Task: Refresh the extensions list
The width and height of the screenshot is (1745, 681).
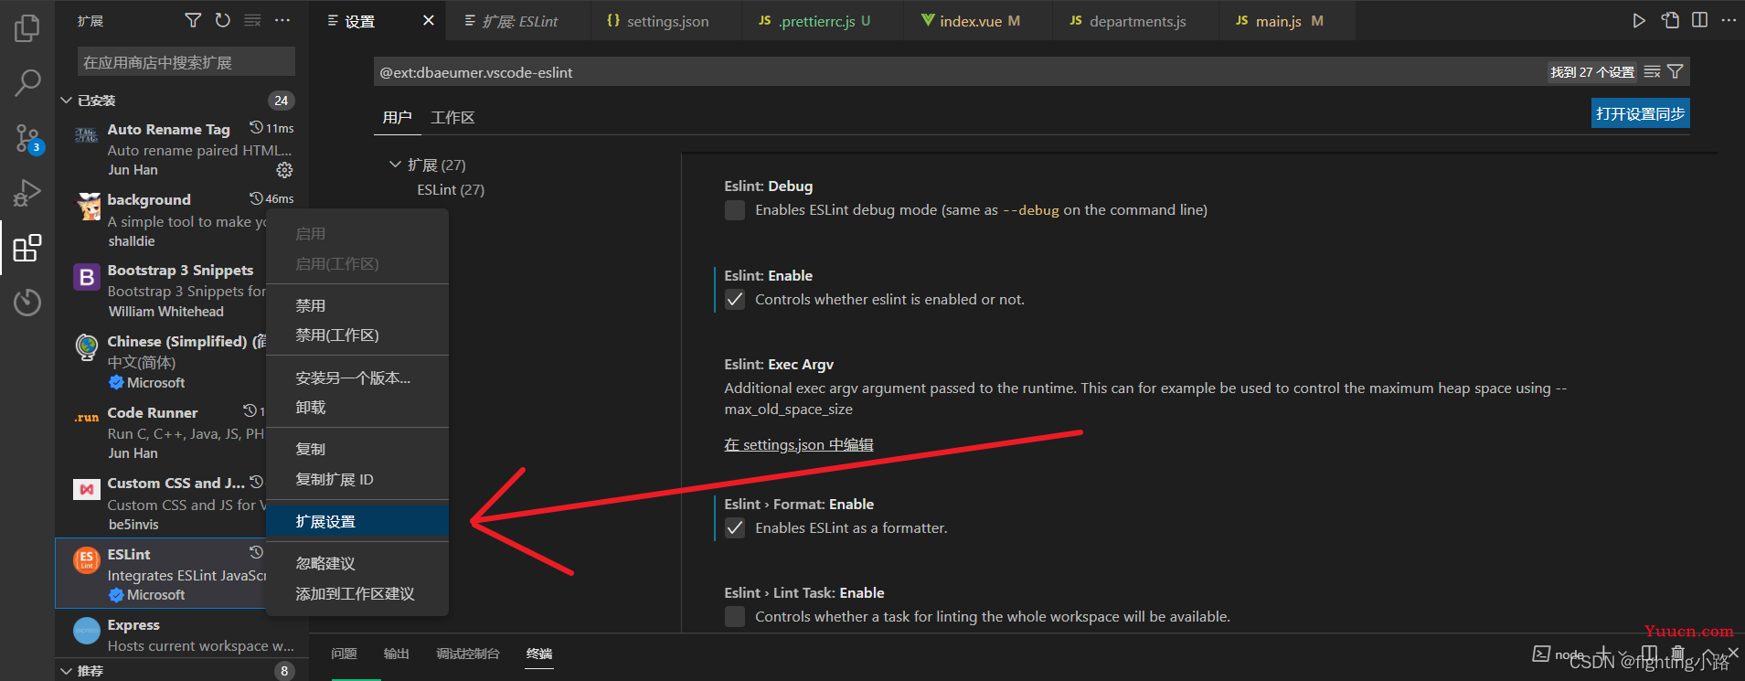Action: 222,20
